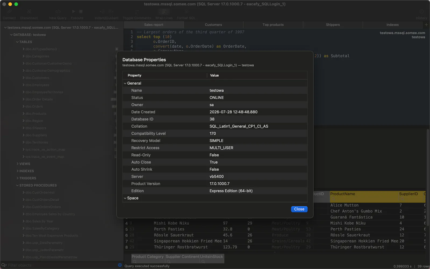Click the Format SQL toolbar icon
Image resolution: width=430 pixels, height=269 pixels.
pyautogui.click(x=186, y=12)
